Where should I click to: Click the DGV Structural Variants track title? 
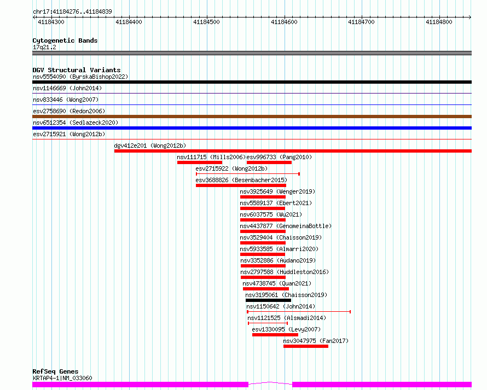coord(77,70)
